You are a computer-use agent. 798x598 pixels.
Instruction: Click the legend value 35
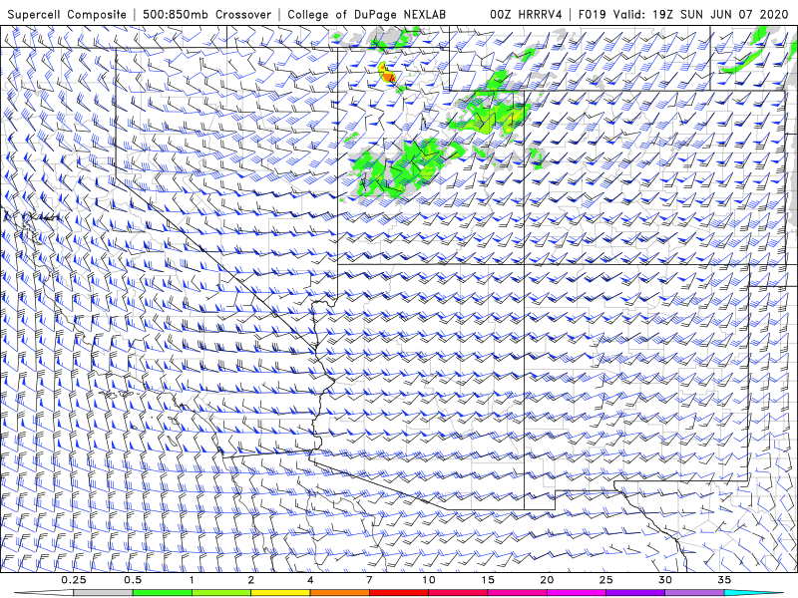(x=724, y=580)
